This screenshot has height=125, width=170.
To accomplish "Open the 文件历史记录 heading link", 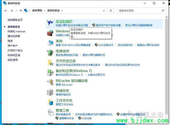I will click(x=66, y=61).
